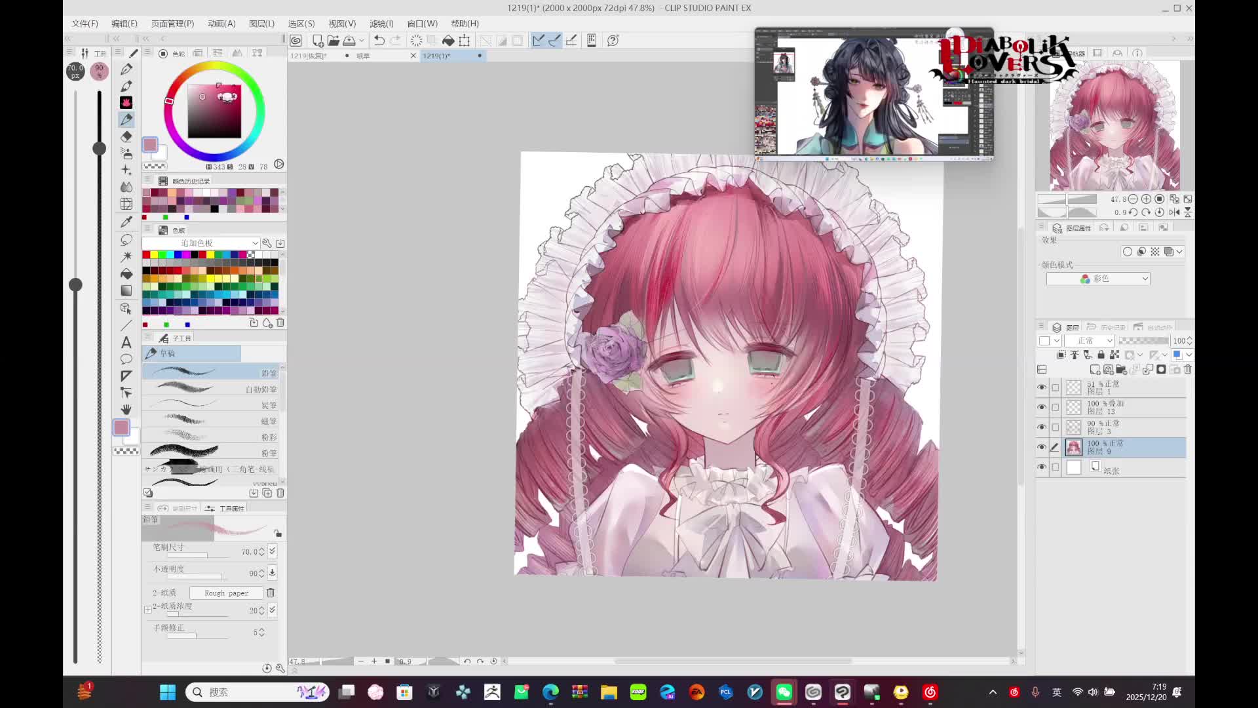
Task: Select the Eraser tool
Action: (x=126, y=136)
